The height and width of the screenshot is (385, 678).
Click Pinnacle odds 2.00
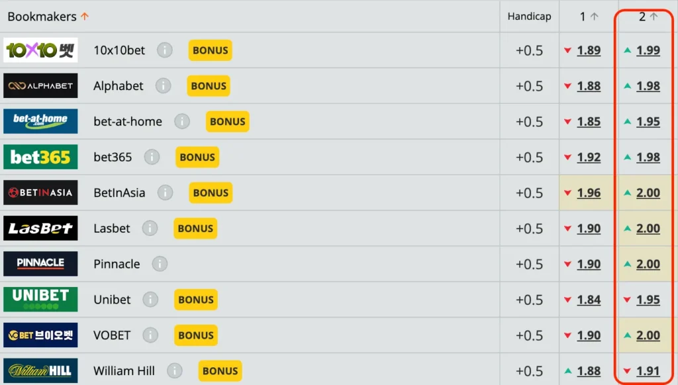pyautogui.click(x=648, y=264)
